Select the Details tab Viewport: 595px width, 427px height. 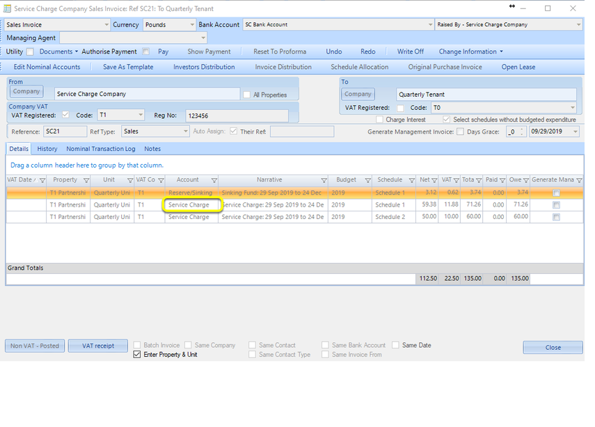click(19, 149)
